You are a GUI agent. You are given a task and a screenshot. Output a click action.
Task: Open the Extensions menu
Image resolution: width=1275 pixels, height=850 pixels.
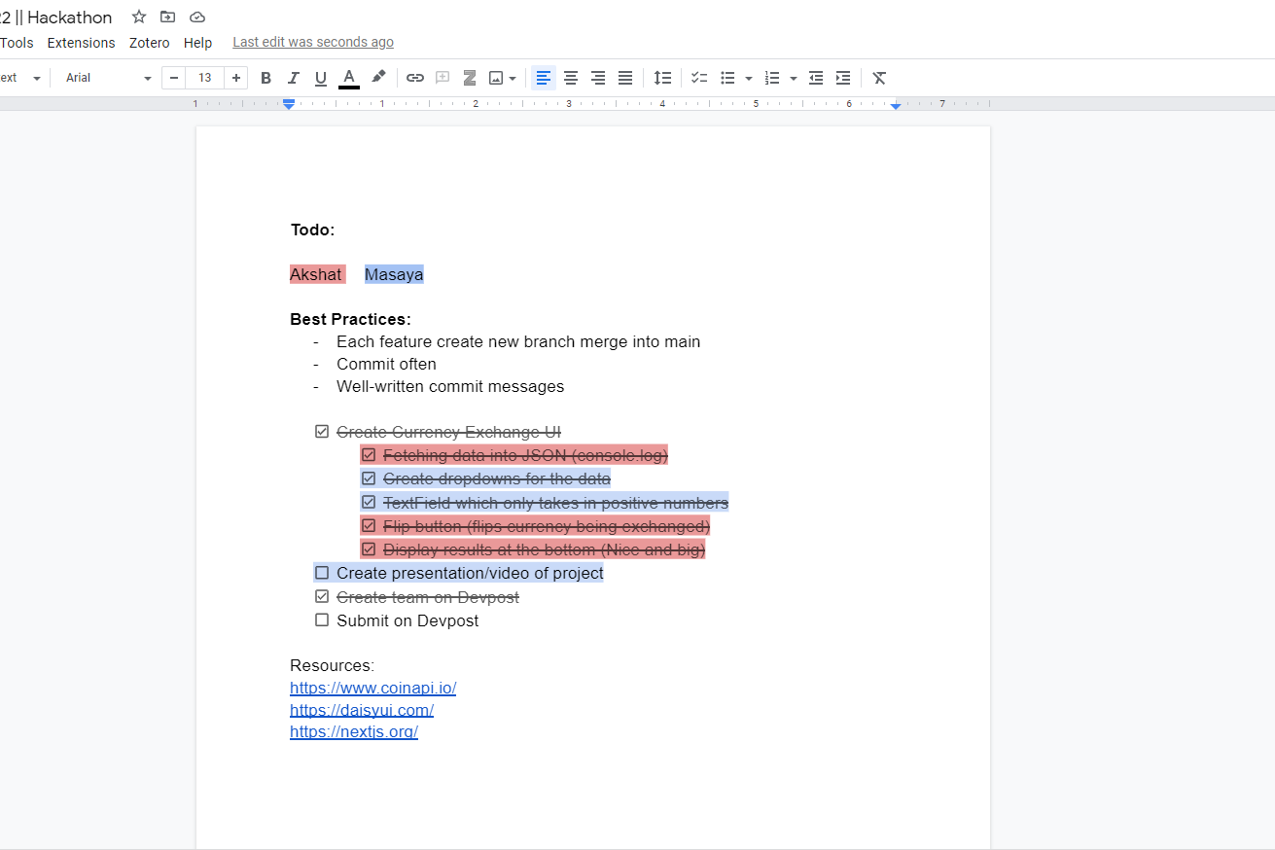(82, 43)
